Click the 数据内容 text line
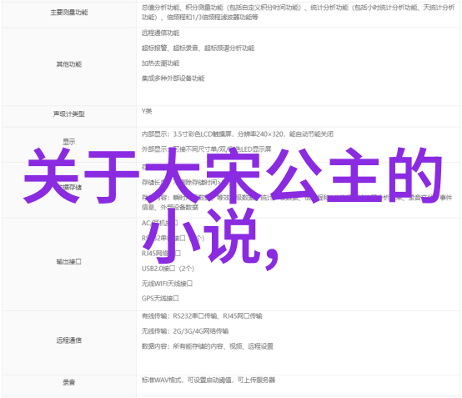Image resolution: width=462 pixels, height=398 pixels. [208, 346]
